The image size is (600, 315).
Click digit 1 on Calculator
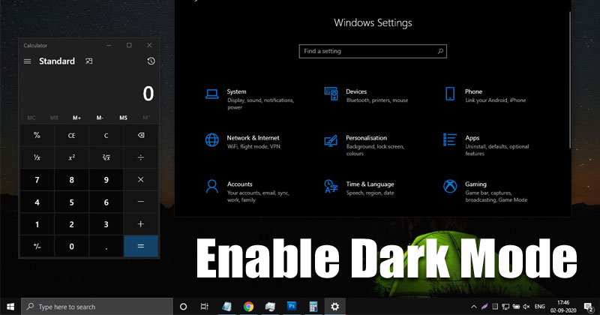coord(37,224)
